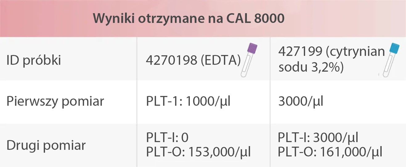Click the purple EDTA tube icon
Screen dimensions: 406x167
click(x=250, y=59)
